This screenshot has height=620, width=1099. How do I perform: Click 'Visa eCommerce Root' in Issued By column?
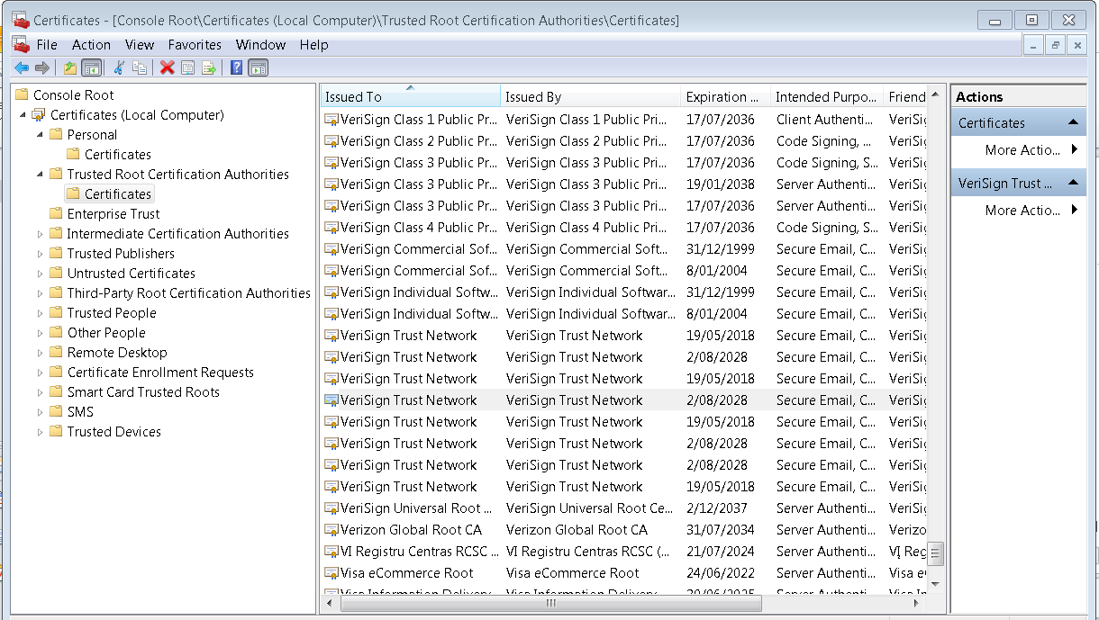573,573
